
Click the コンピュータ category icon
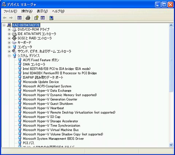click(14, 47)
